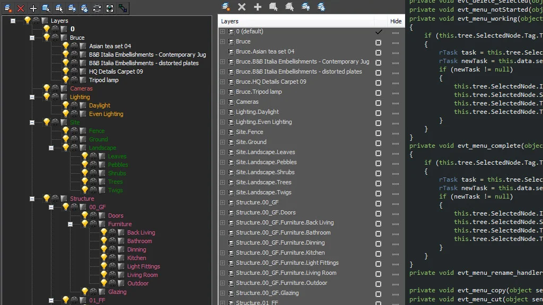Viewport: 543px width, 305px height.
Task: Select the Living Room layer in tree
Action: (142, 275)
